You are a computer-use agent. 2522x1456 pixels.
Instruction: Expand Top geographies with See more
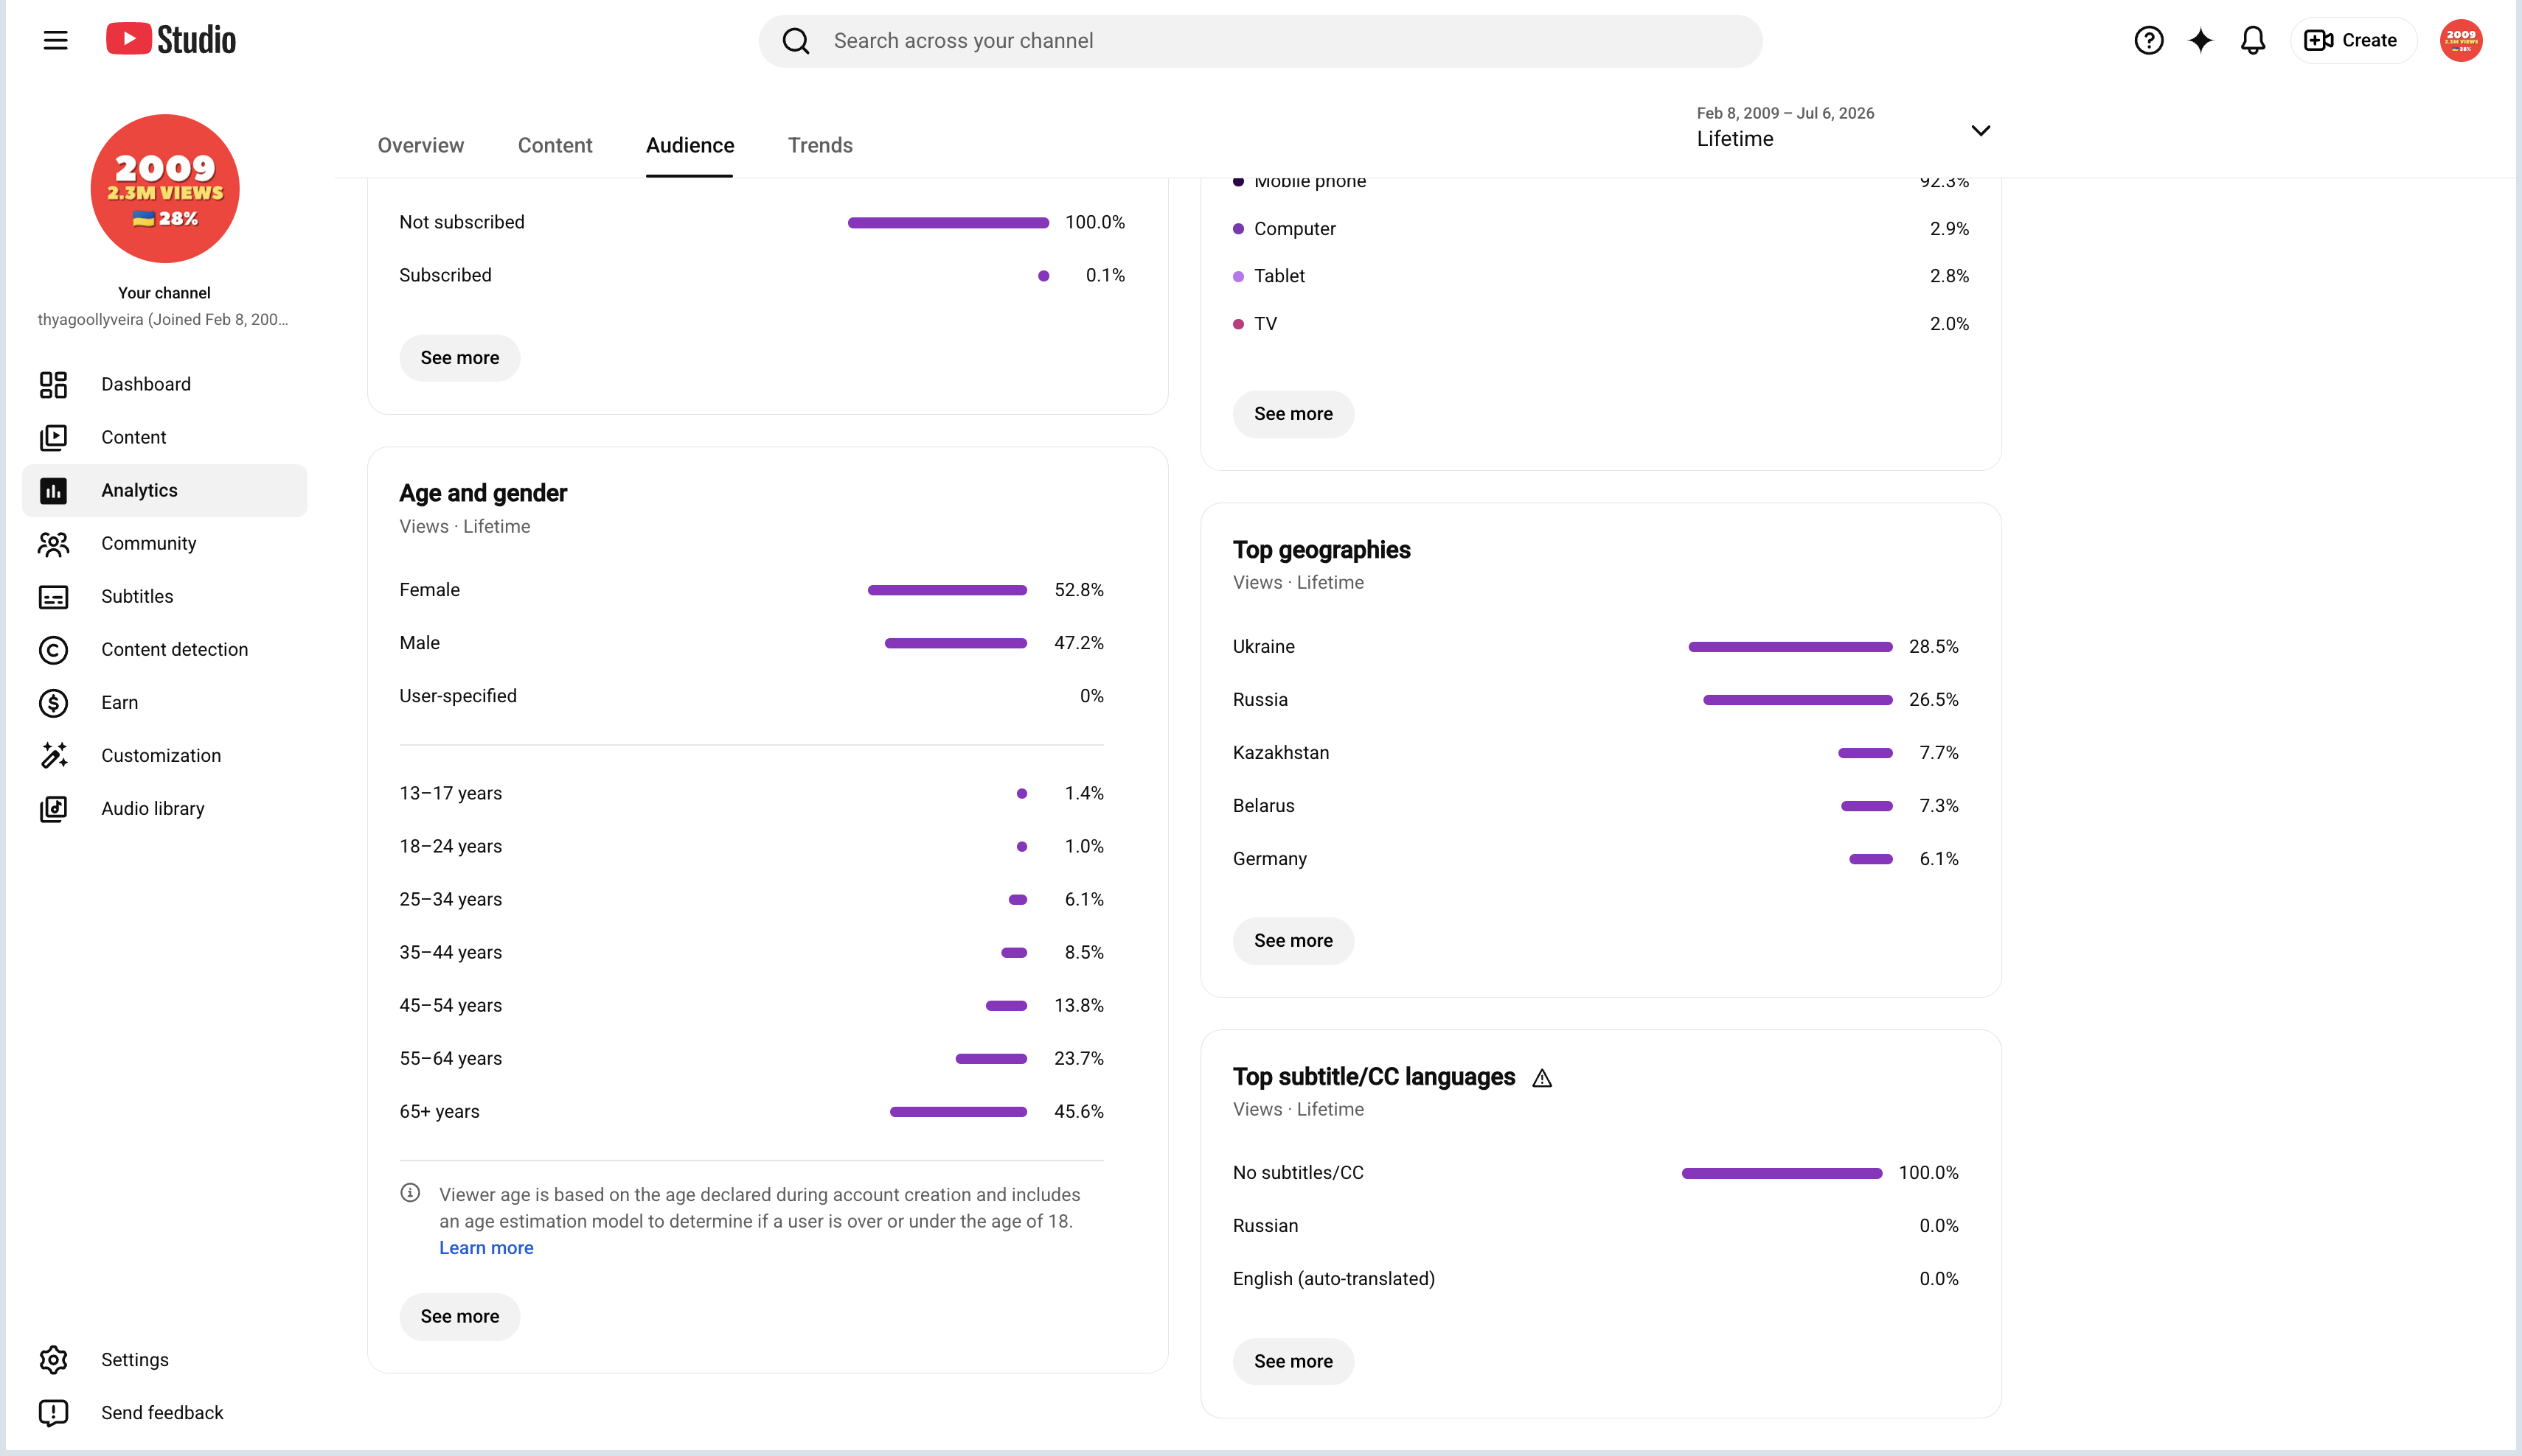(1293, 940)
